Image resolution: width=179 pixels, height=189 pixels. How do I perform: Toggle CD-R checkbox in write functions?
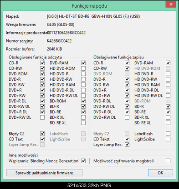click(127, 63)
